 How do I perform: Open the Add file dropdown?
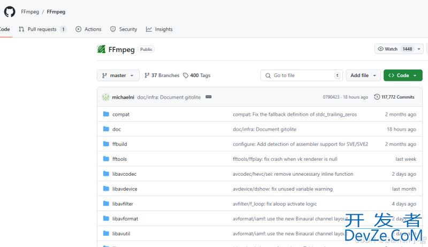363,76
